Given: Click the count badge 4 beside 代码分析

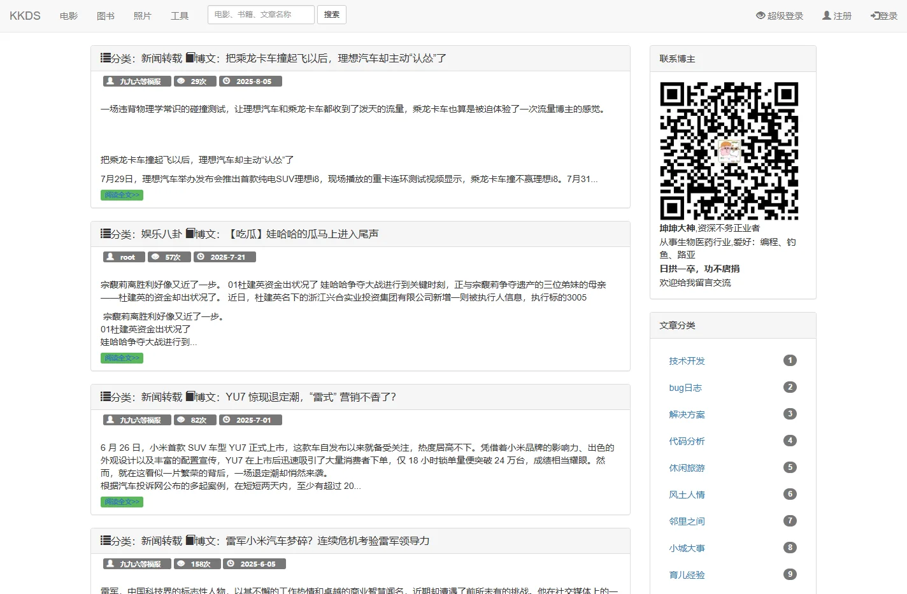Looking at the screenshot, I should click(x=790, y=441).
